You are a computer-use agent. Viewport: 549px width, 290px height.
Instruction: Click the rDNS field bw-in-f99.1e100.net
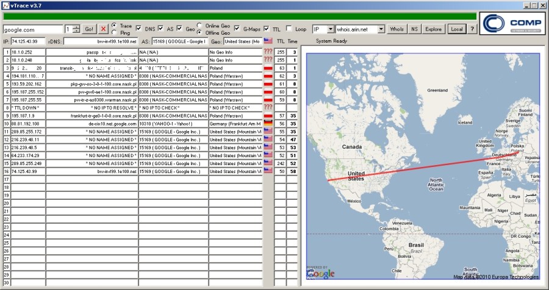101,41
